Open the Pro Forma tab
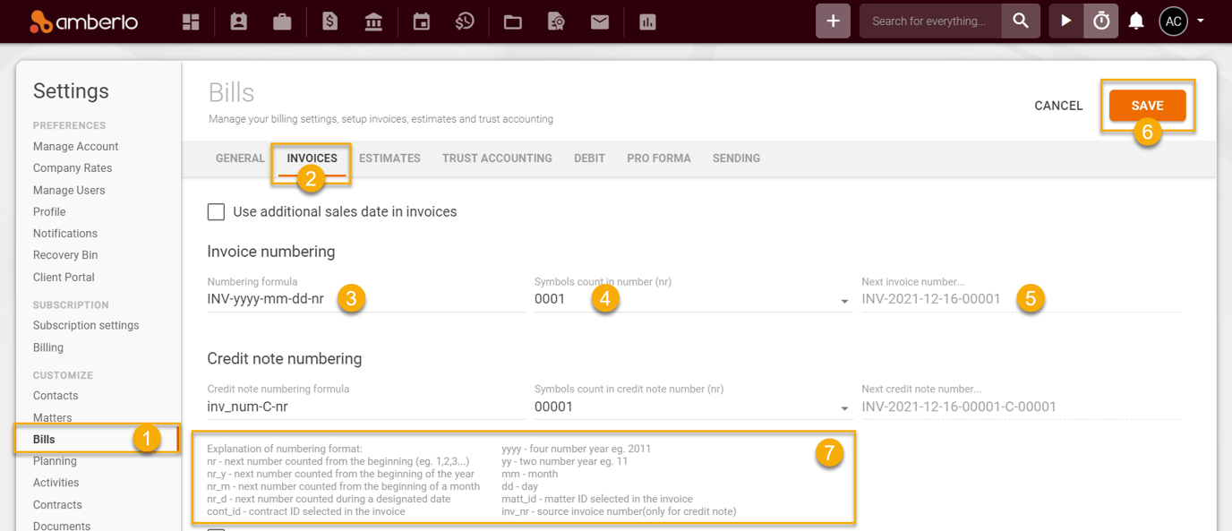Image resolution: width=1232 pixels, height=531 pixels. click(659, 158)
